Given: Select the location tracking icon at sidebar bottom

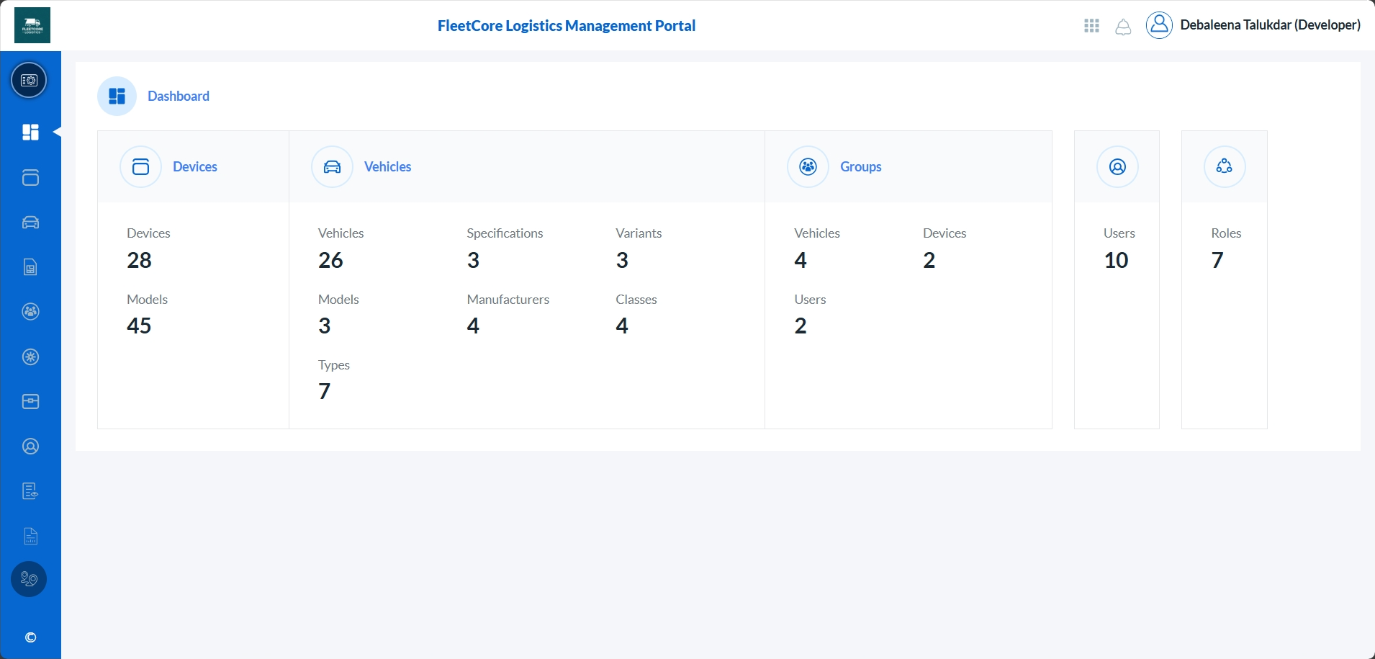Looking at the screenshot, I should pos(29,579).
